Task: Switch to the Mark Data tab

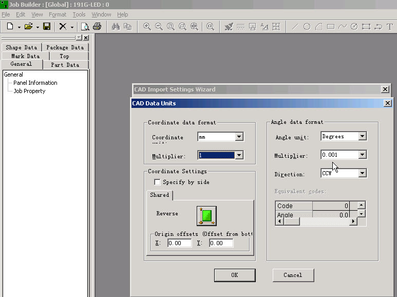Action: pos(25,56)
